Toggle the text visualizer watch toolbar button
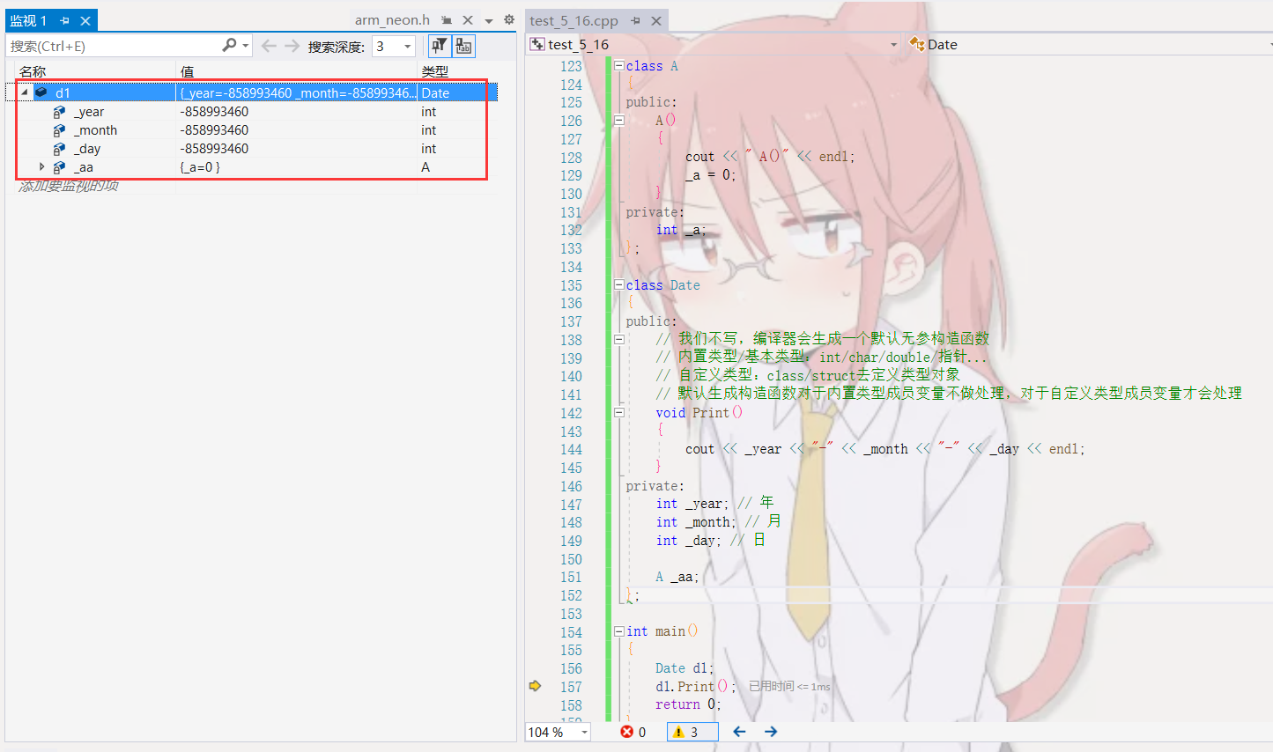 pos(463,46)
